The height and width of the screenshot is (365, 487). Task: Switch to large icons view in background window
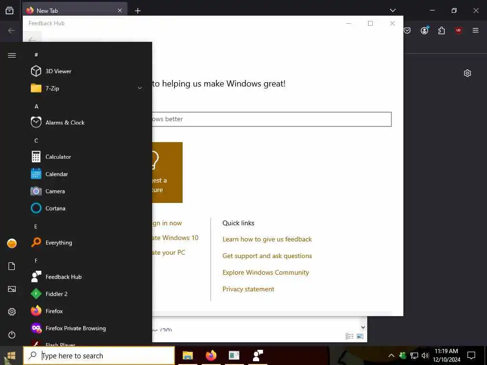(360, 336)
